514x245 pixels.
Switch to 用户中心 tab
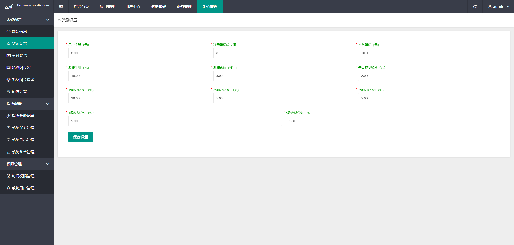coord(133,7)
